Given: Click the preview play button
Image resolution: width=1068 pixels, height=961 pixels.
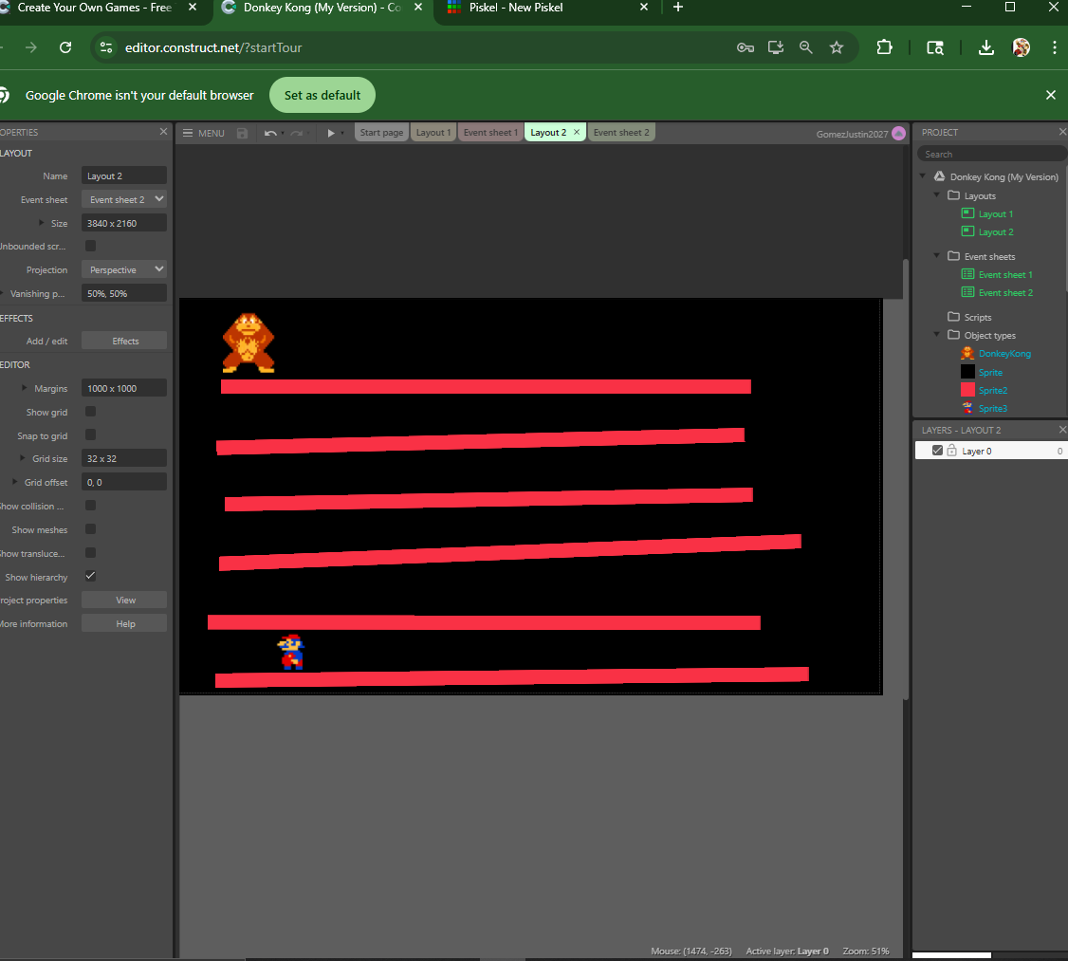Looking at the screenshot, I should (x=331, y=133).
